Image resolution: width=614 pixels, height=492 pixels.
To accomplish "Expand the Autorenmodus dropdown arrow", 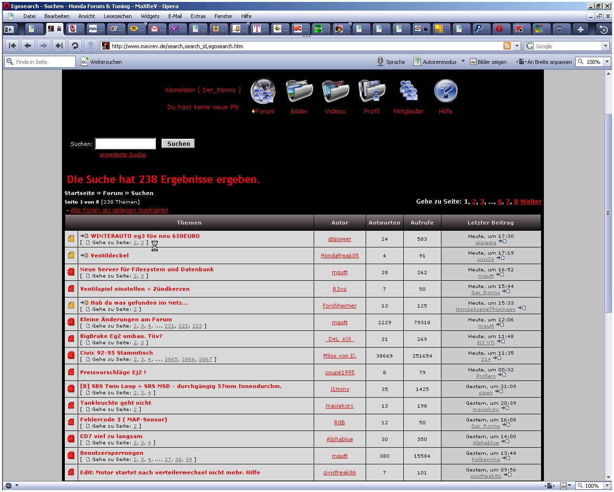I will coord(463,61).
